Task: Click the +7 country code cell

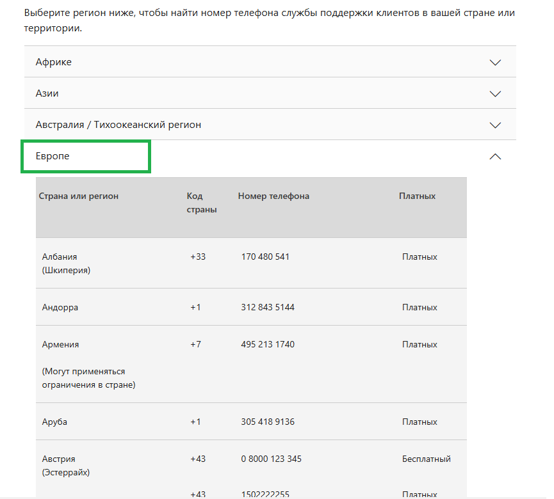Action: (196, 344)
